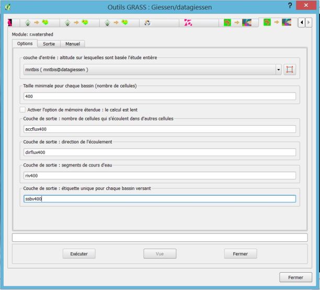320x290 pixels.
Task: Close the Outils GRASS window
Action: 306,5
